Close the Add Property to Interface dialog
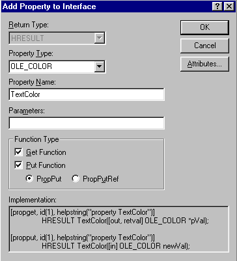This screenshot has width=237, height=261. pyautogui.click(x=229, y=7)
